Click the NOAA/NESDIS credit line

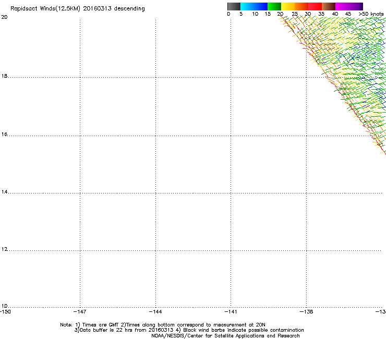pos(225,336)
